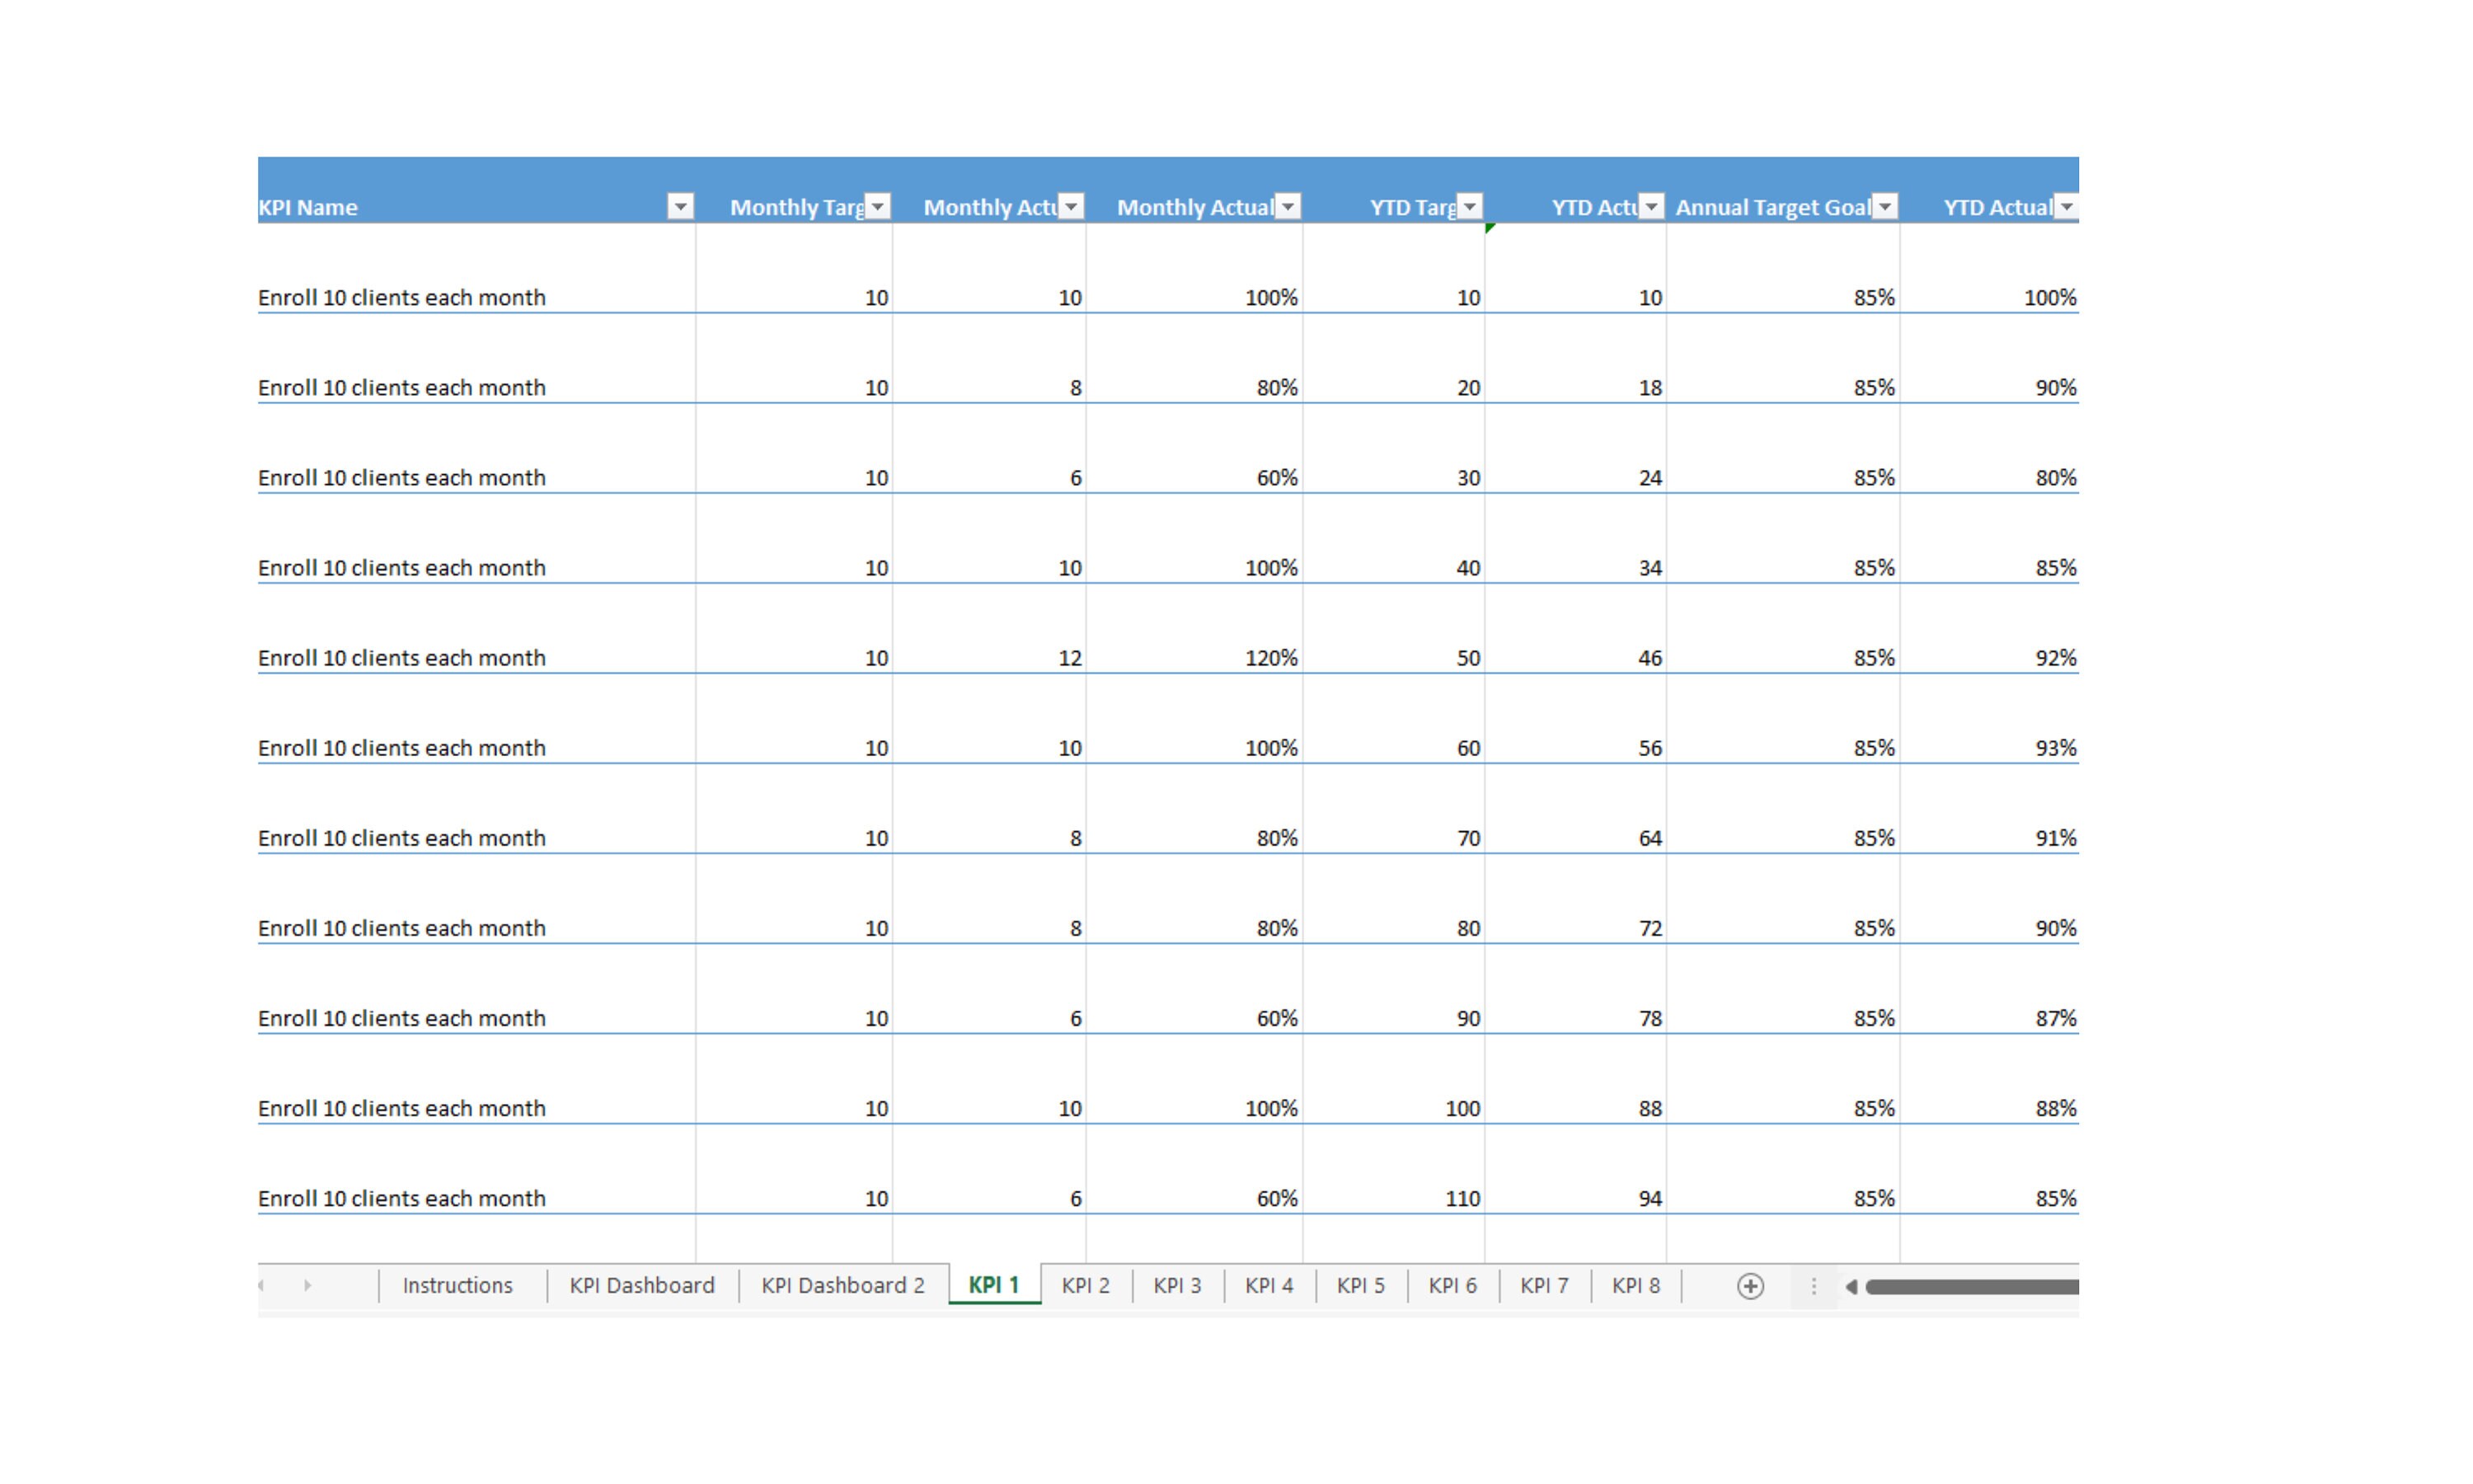
Task: Click the horizontal scroll-left arrow
Action: pos(1851,1288)
